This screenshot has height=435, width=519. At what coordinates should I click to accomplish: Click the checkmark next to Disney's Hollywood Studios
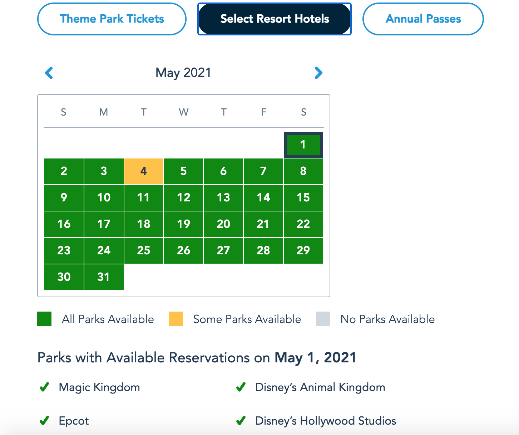pos(241,421)
